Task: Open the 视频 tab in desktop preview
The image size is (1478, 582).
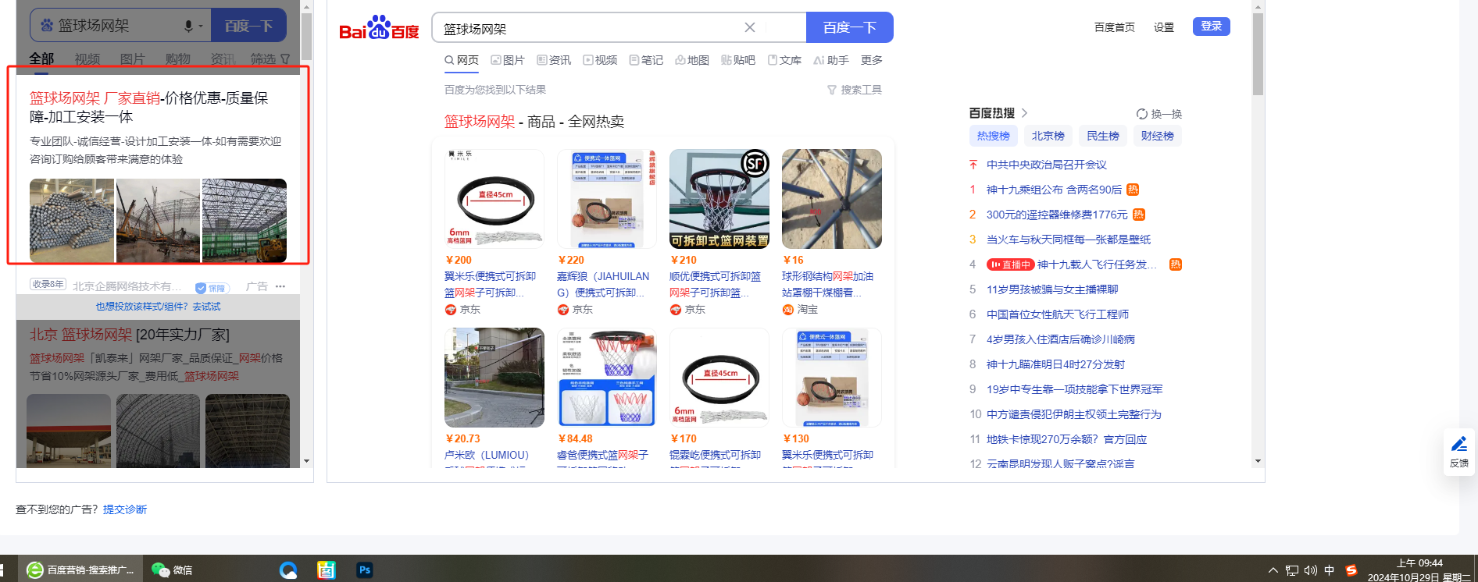Action: pyautogui.click(x=600, y=60)
